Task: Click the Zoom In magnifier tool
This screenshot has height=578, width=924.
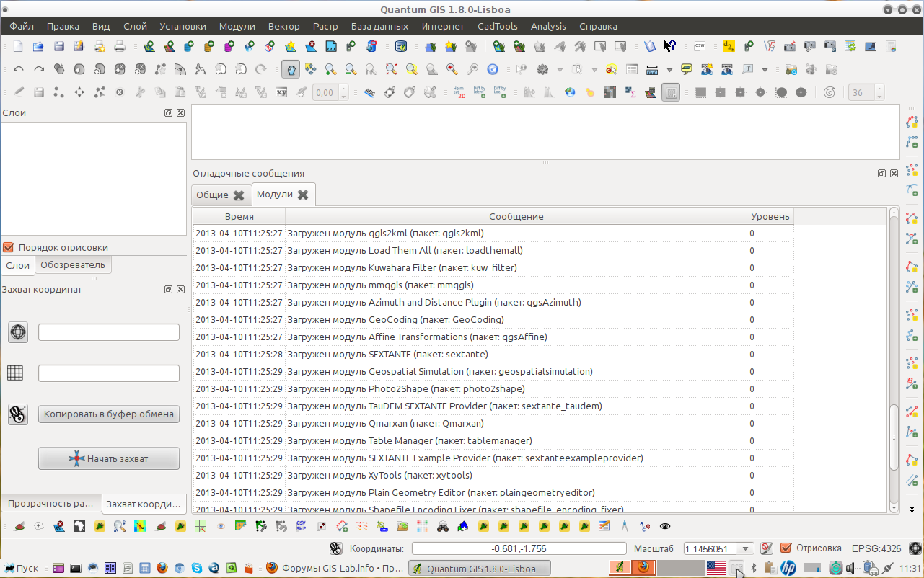Action: point(330,70)
